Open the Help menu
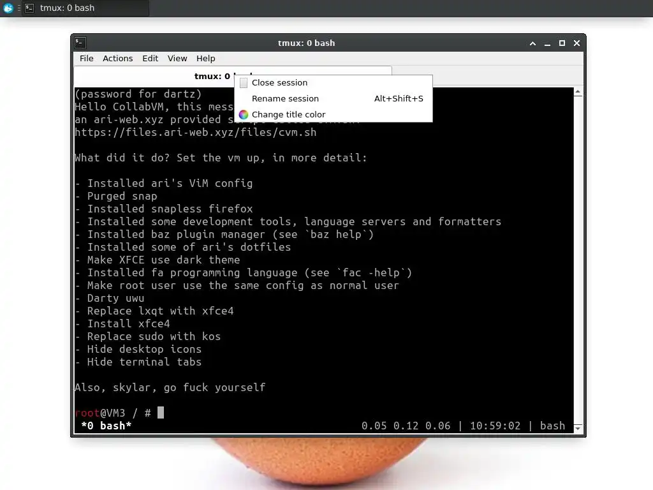 click(x=206, y=58)
